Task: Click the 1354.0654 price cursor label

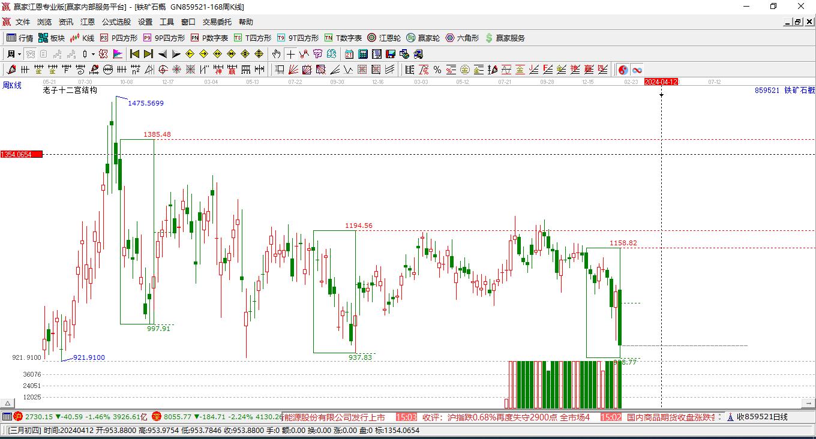Action: click(x=22, y=155)
